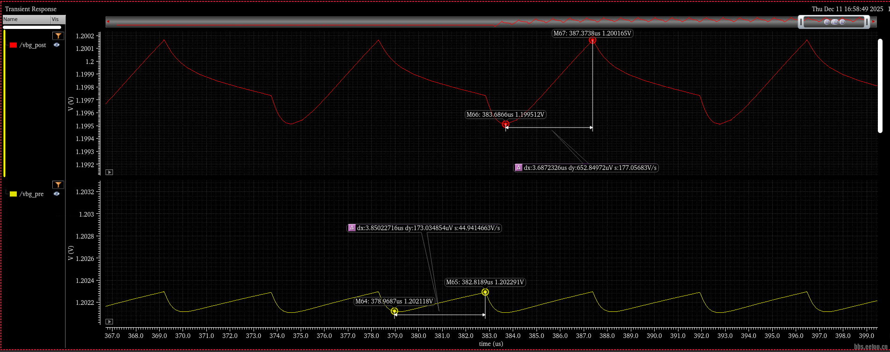
Task: Click the Name column header
Action: point(26,20)
